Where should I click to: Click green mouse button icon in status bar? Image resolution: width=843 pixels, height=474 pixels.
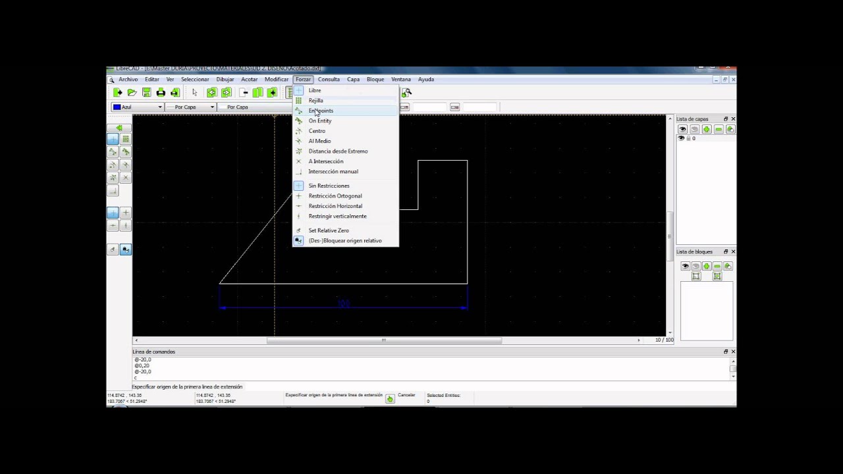pos(390,398)
